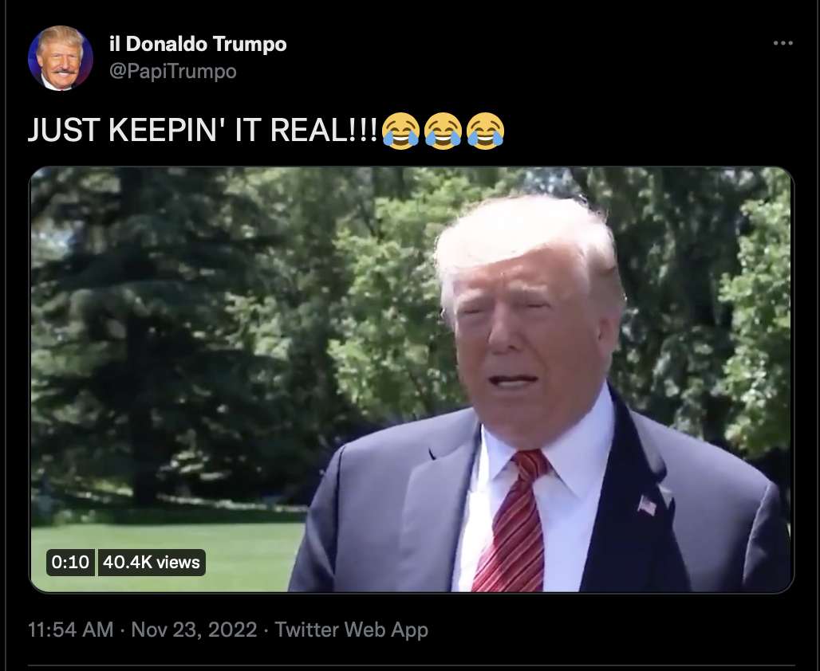Screen dimensions: 820x671
Task: Click the first laughing-crying emoji
Action: pyautogui.click(x=400, y=131)
